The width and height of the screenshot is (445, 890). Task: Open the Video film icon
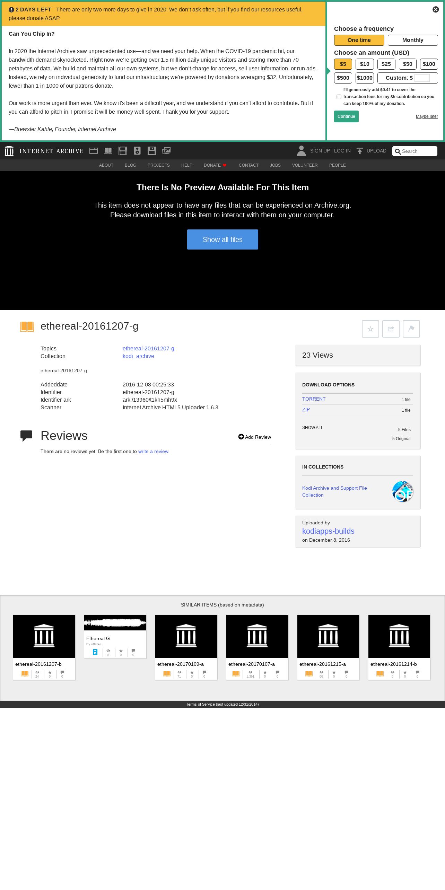click(123, 151)
